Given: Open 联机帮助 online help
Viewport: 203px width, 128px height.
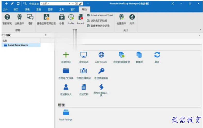Looking at the screenshot, I should (x=7, y=19).
